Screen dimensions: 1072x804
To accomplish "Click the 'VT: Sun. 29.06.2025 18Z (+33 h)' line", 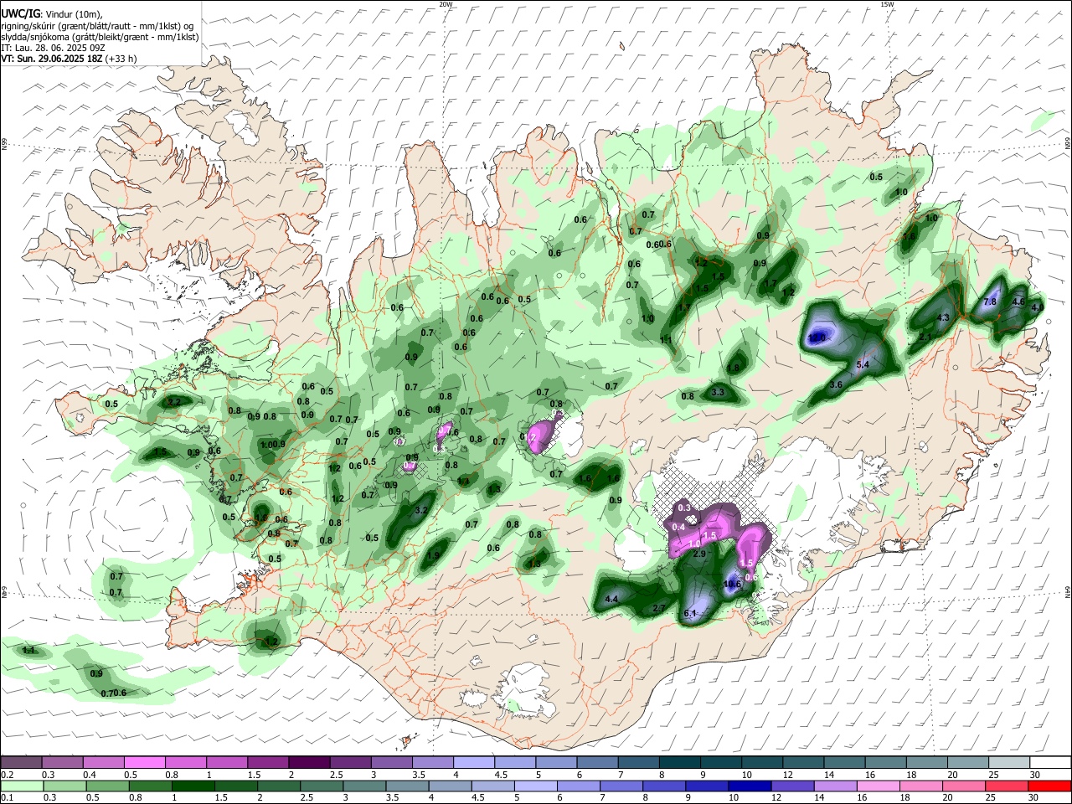I will 69,59.
